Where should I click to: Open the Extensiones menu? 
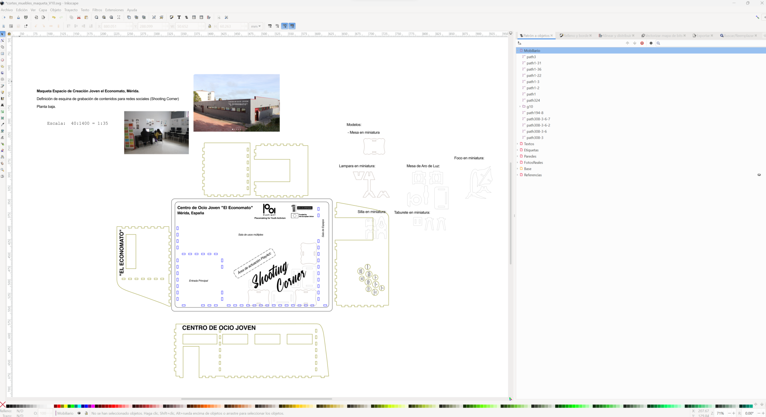coord(114,10)
